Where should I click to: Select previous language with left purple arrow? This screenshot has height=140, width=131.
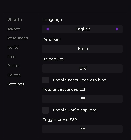[x=47, y=29]
